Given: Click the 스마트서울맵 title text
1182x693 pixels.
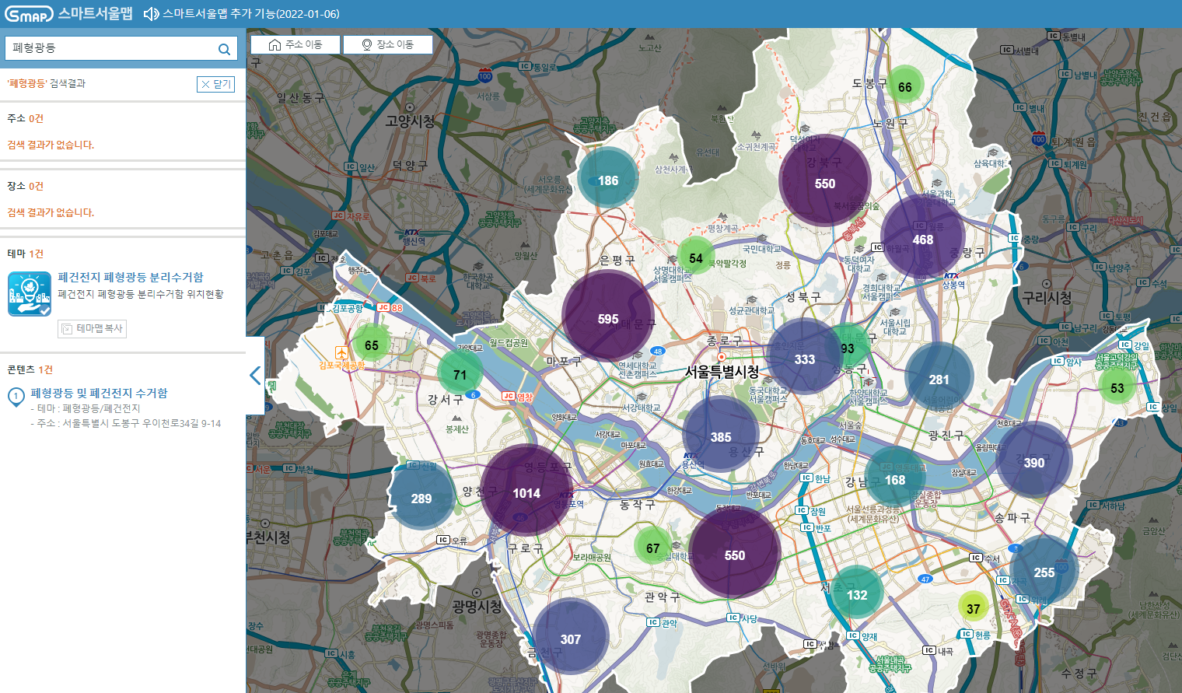Looking at the screenshot, I should pyautogui.click(x=96, y=14).
